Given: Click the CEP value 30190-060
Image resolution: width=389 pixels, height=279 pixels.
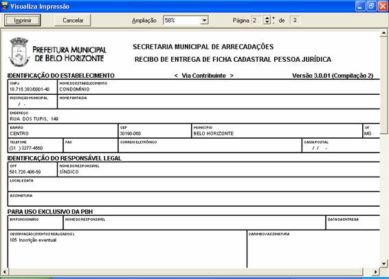Looking at the screenshot, I should click(x=131, y=134).
